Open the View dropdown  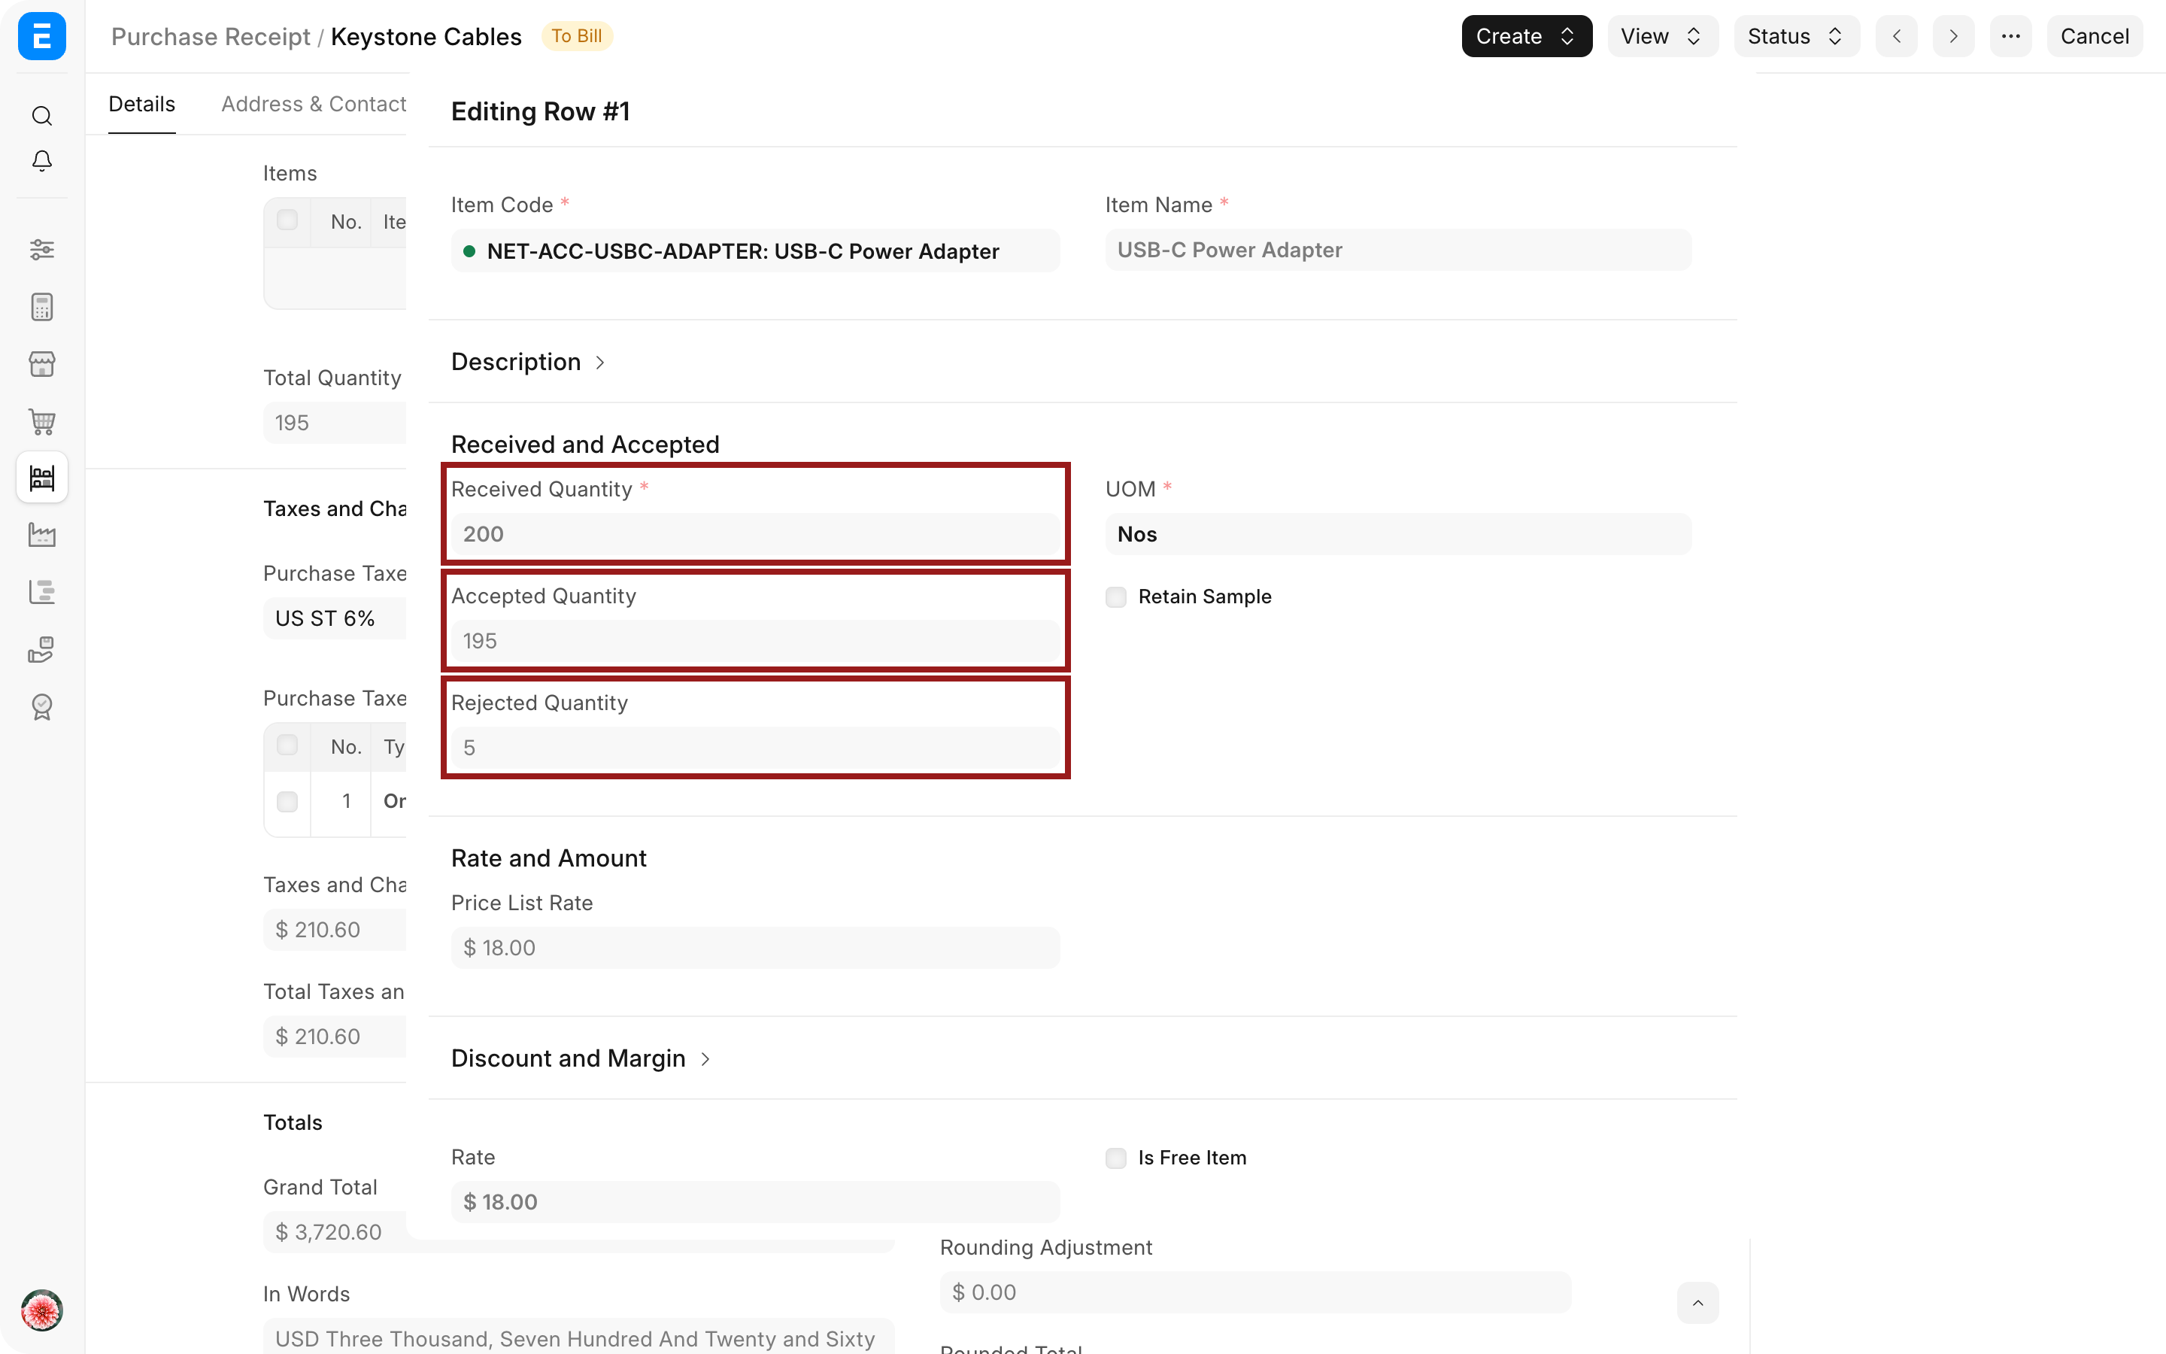pyautogui.click(x=1662, y=37)
